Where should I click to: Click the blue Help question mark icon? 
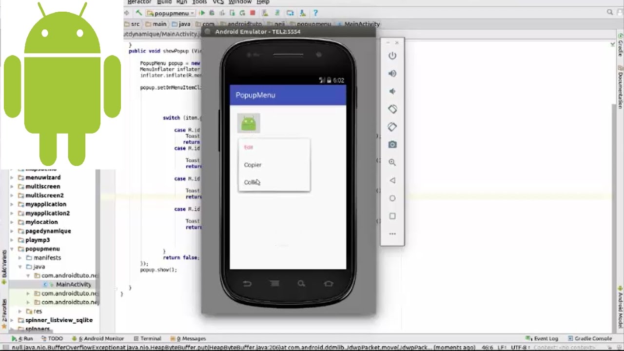coord(315,13)
